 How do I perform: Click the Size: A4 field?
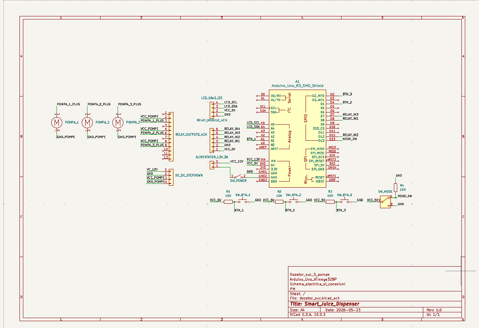tap(297, 310)
